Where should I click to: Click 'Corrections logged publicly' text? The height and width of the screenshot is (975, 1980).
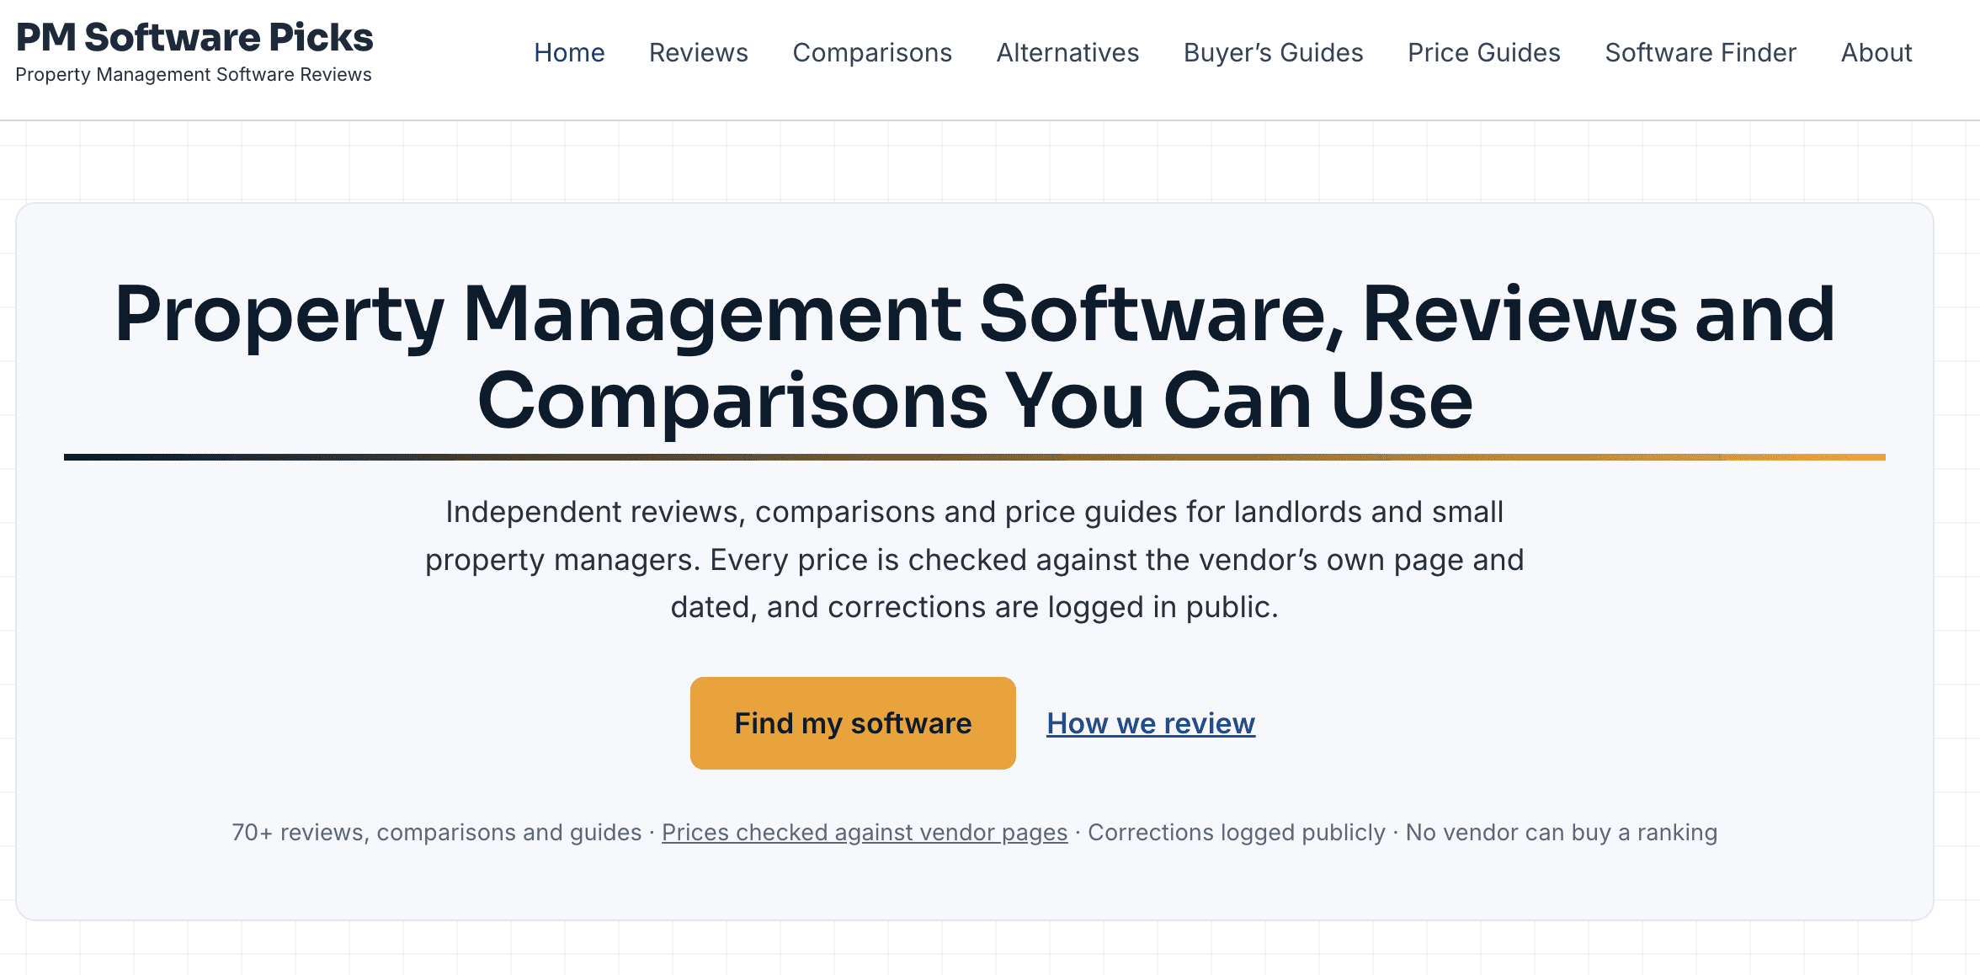(1237, 833)
